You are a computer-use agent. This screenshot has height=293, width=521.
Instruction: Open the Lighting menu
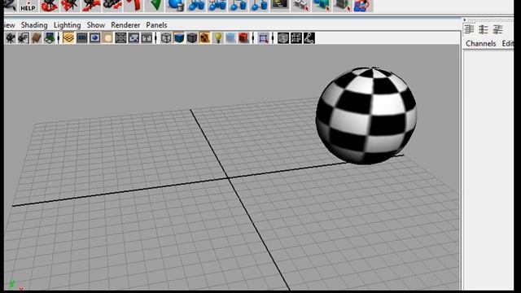coord(67,25)
